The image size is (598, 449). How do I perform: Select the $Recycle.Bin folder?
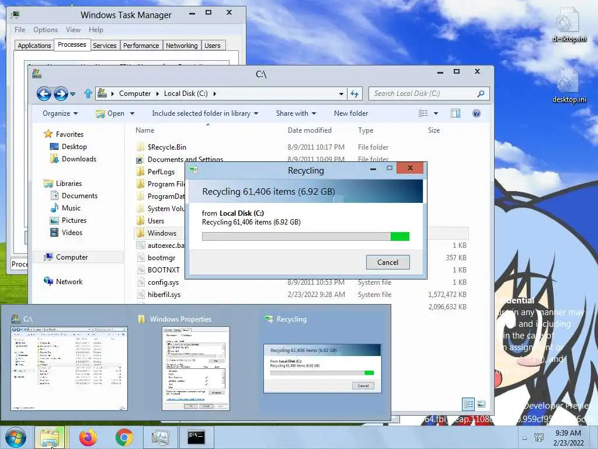tap(166, 147)
